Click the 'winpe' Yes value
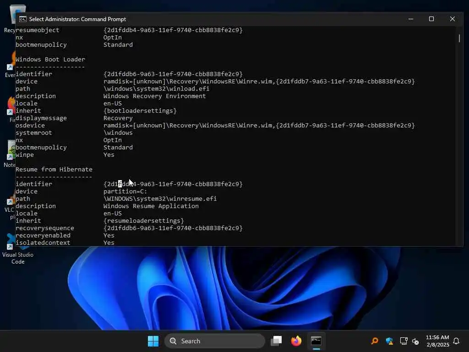 tap(109, 155)
